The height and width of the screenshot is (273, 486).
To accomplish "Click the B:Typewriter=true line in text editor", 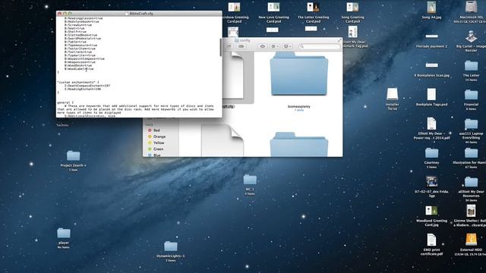I will (x=80, y=55).
